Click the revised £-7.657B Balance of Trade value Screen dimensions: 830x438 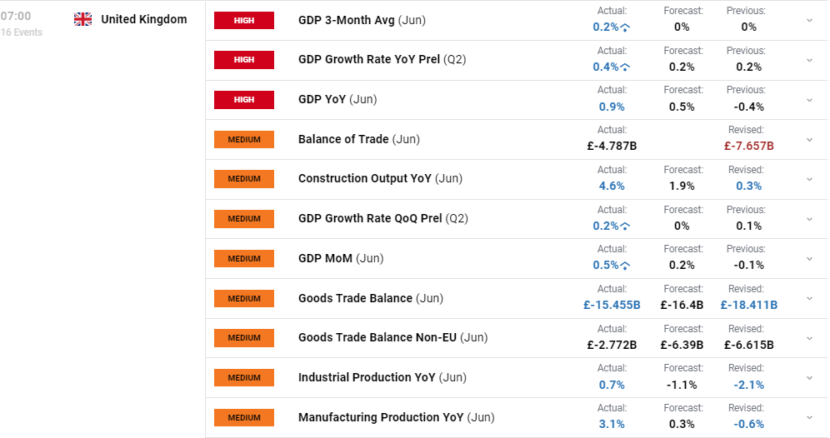point(748,146)
